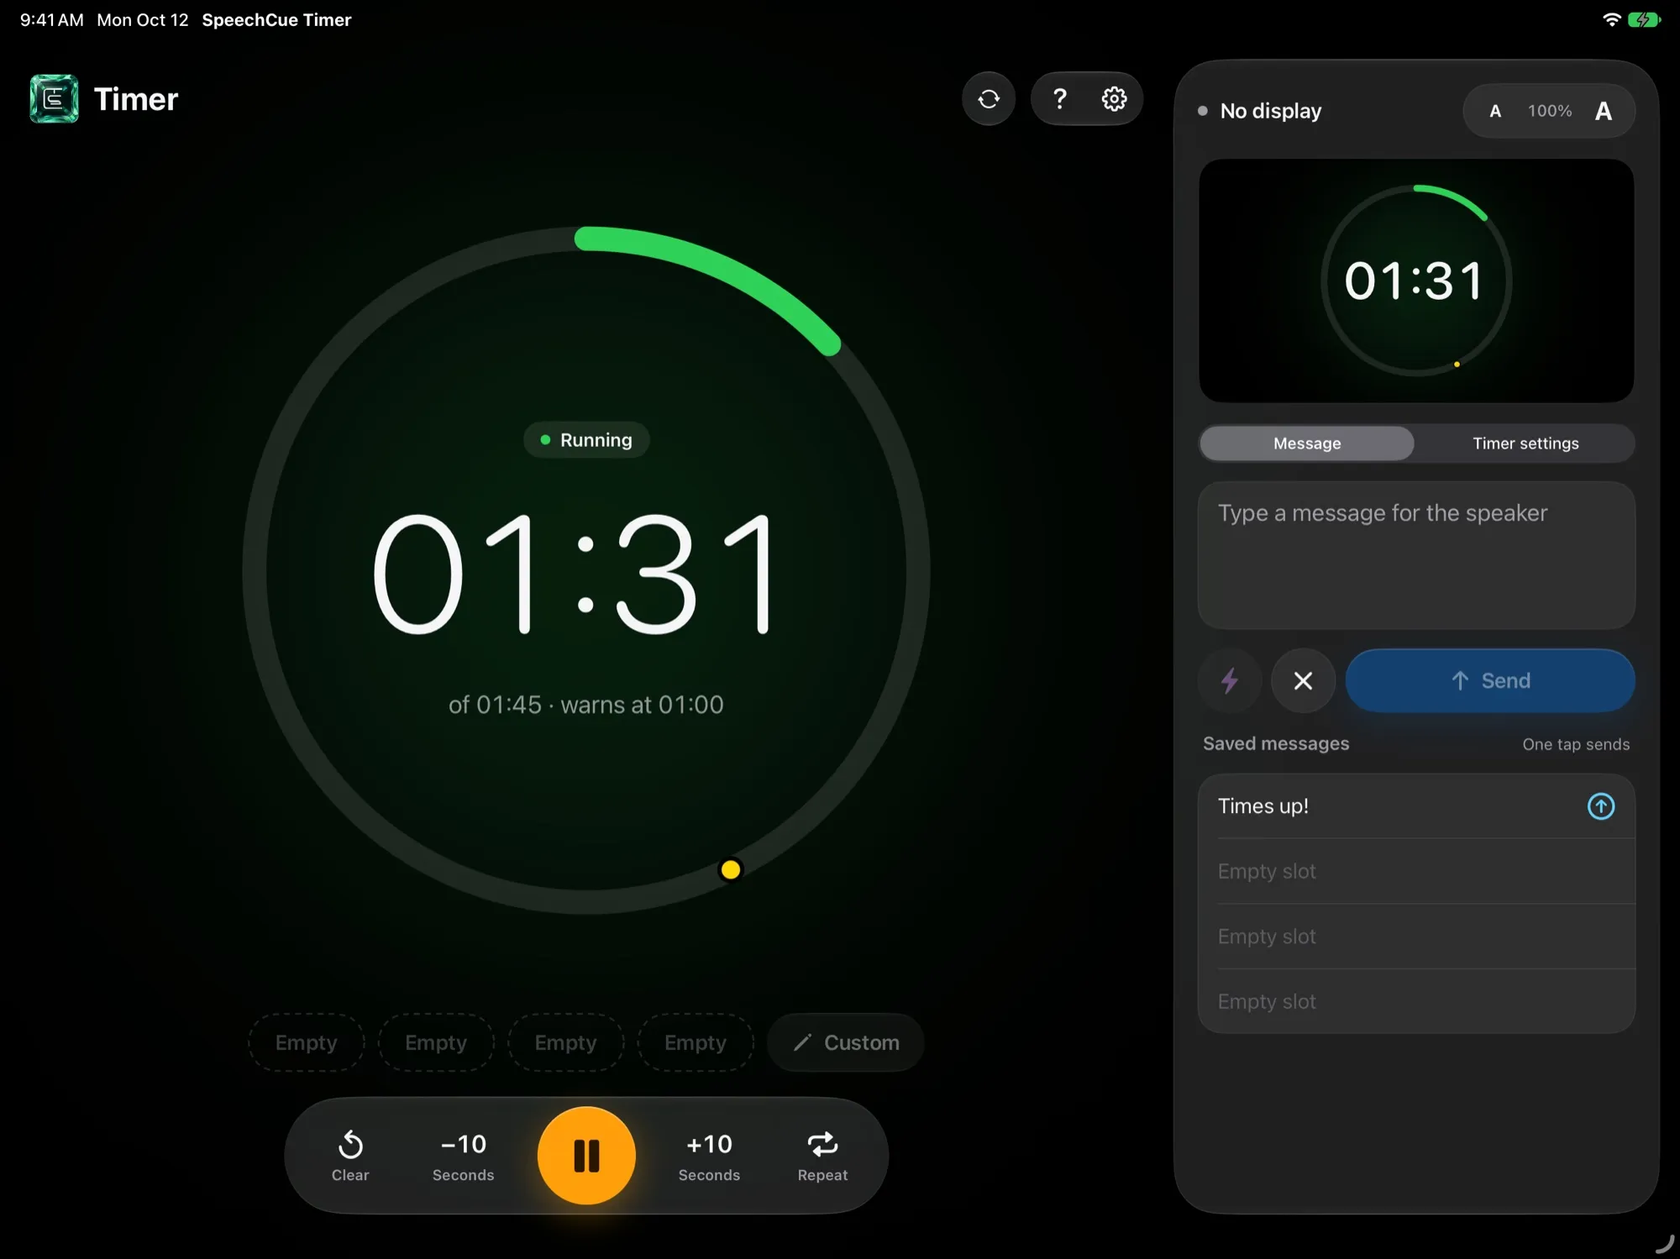
Task: Click the Wi-Fi status icon
Action: (x=1611, y=19)
